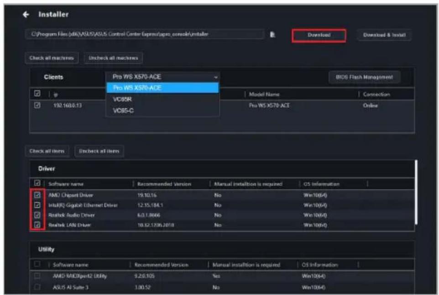This screenshot has height=295, width=439.
Task: Open BIOS Flash Management
Action: tap(364, 77)
